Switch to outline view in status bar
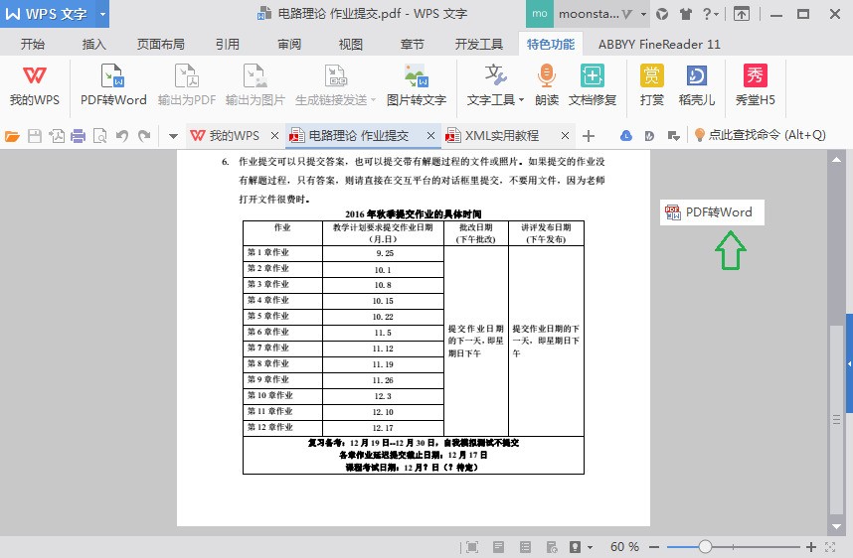Image resolution: width=853 pixels, height=558 pixels. [525, 547]
